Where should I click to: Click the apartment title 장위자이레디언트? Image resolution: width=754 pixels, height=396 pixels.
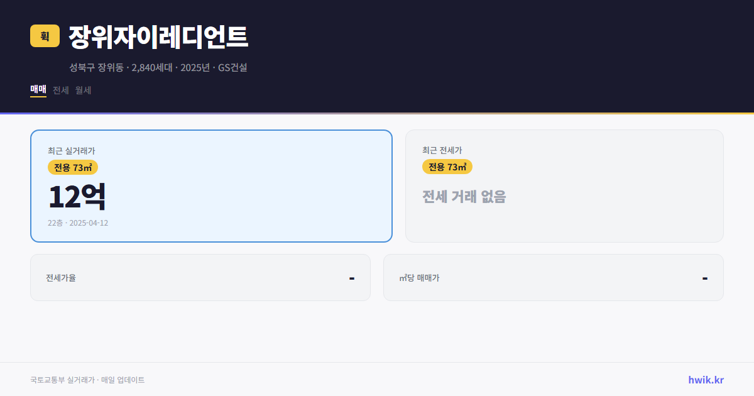159,36
